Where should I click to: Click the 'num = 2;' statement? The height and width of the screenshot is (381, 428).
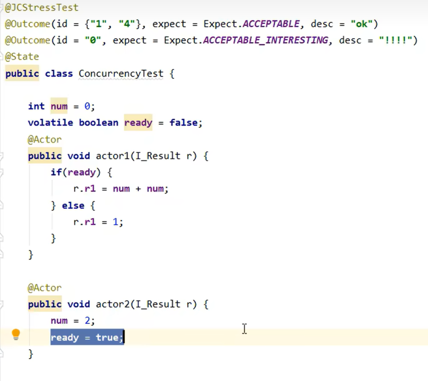pyautogui.click(x=73, y=321)
